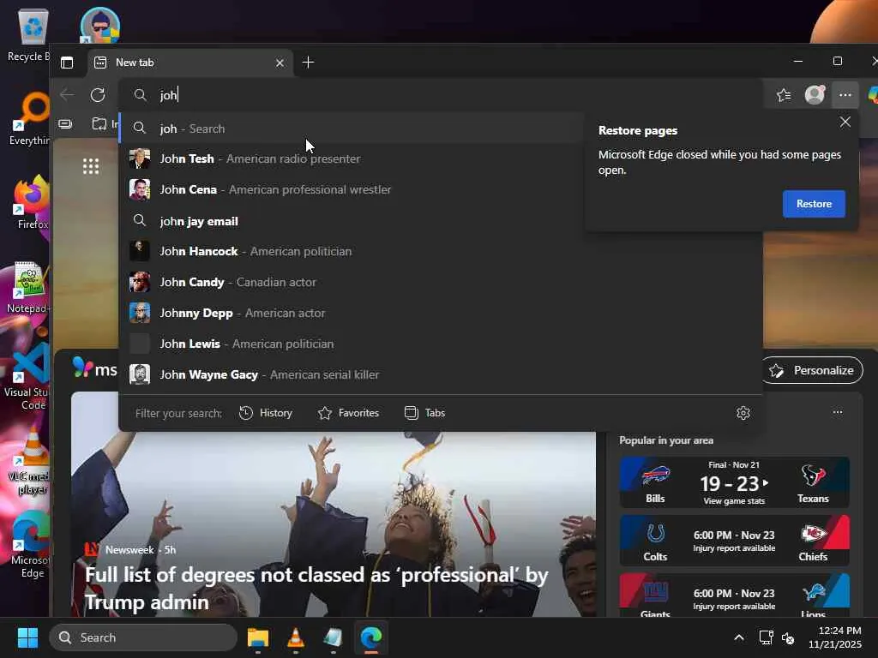Click Microsoft Edge taskbar icon
The image size is (878, 658).
click(x=370, y=637)
